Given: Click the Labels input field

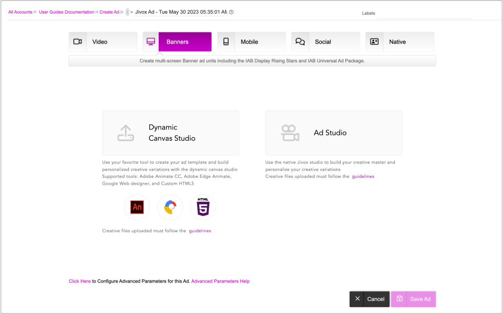Looking at the screenshot, I should point(424,13).
